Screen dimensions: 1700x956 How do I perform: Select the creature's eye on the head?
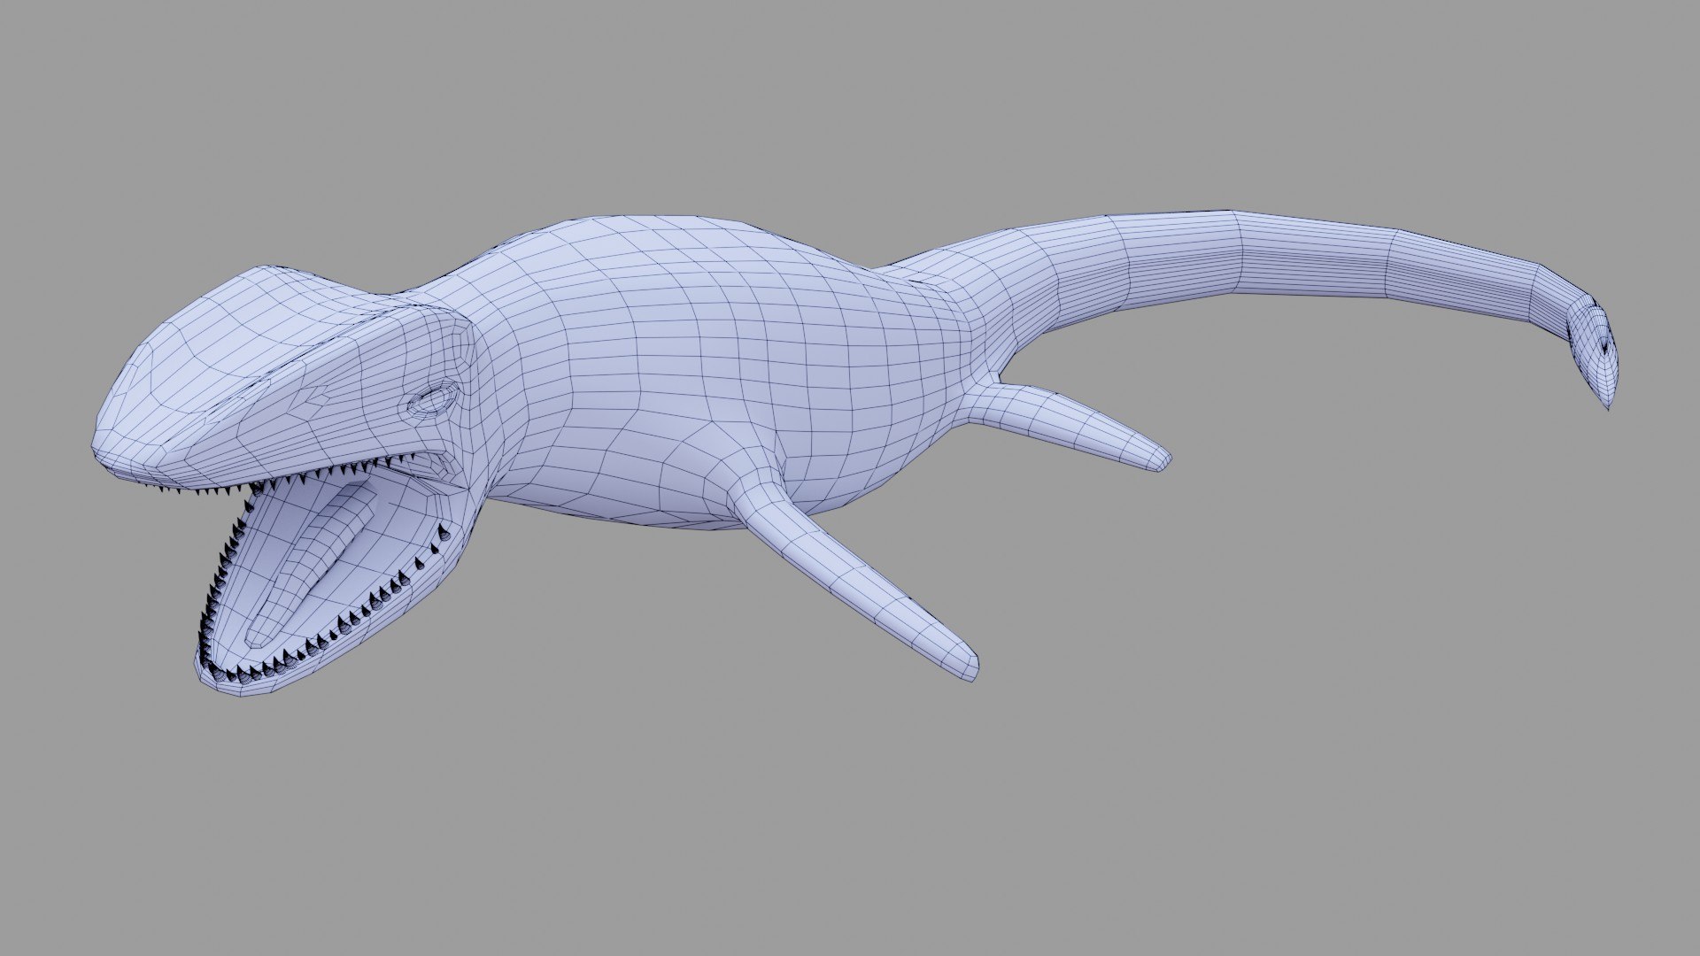(435, 400)
